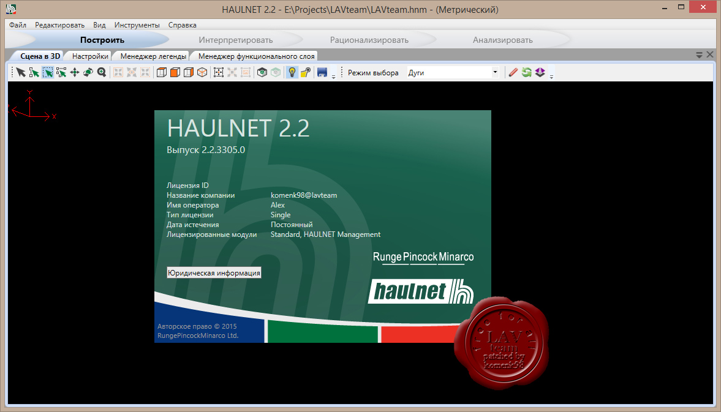Screen dimensions: 721x412
Task: Click the faded green cube icon
Action: [276, 73]
